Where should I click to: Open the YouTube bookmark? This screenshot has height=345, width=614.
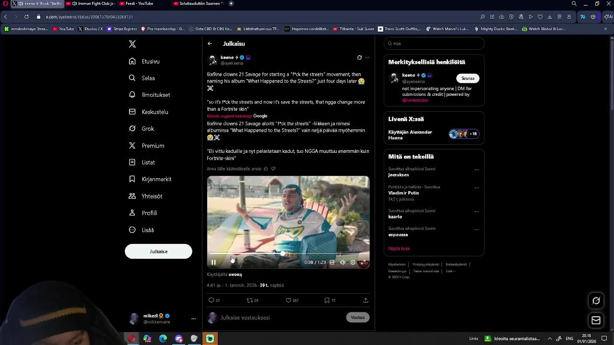63,29
